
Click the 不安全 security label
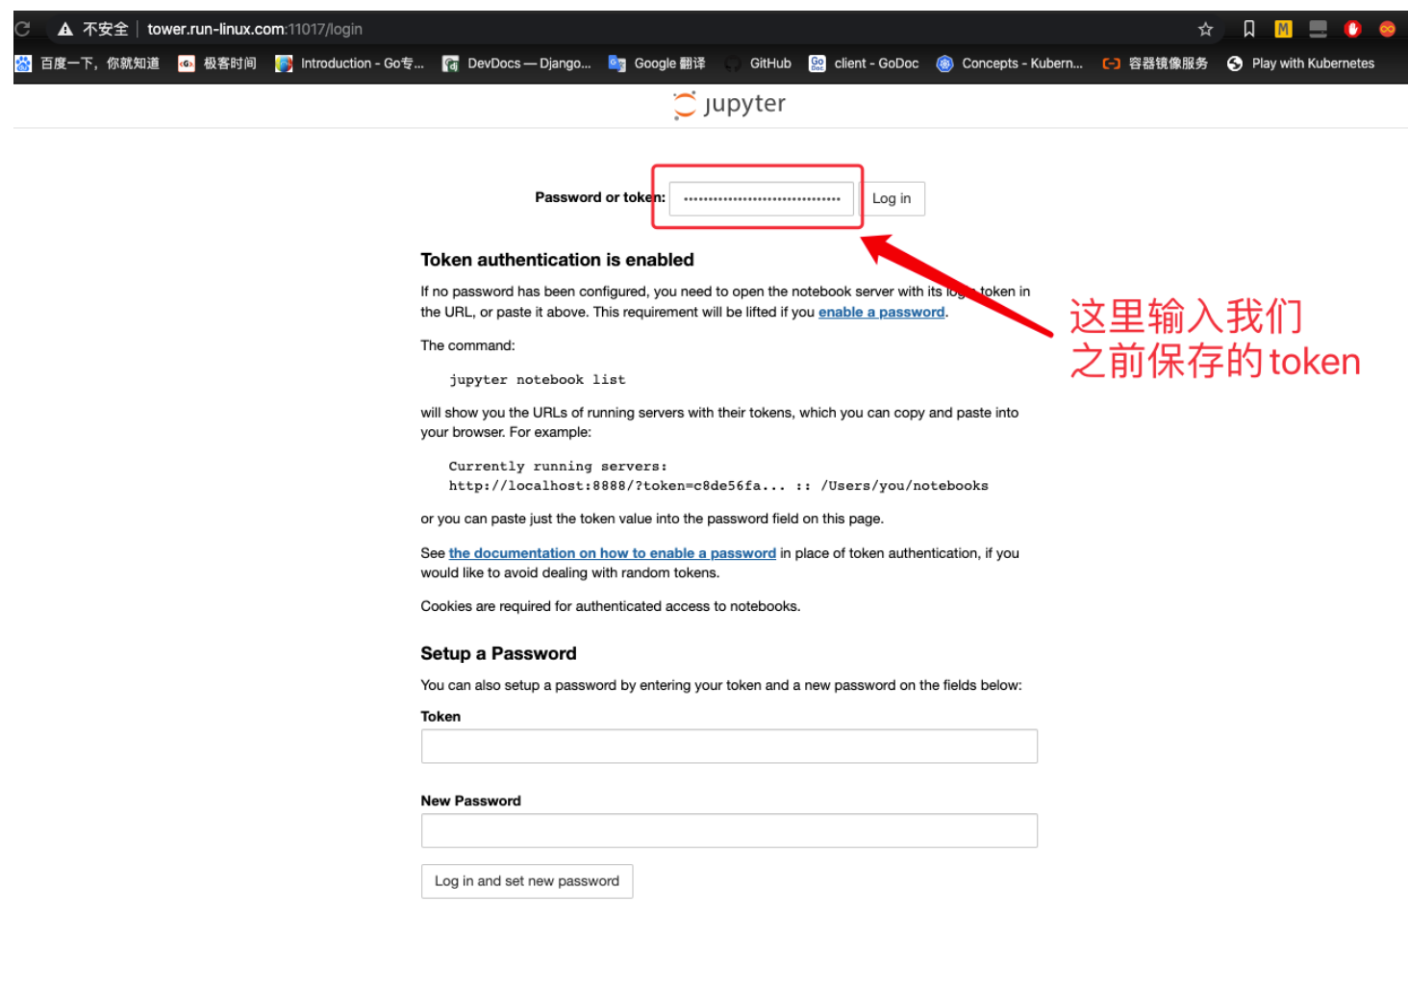click(x=105, y=29)
